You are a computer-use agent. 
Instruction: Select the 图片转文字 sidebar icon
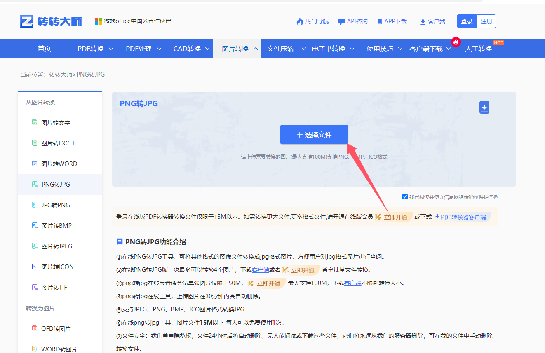point(35,122)
